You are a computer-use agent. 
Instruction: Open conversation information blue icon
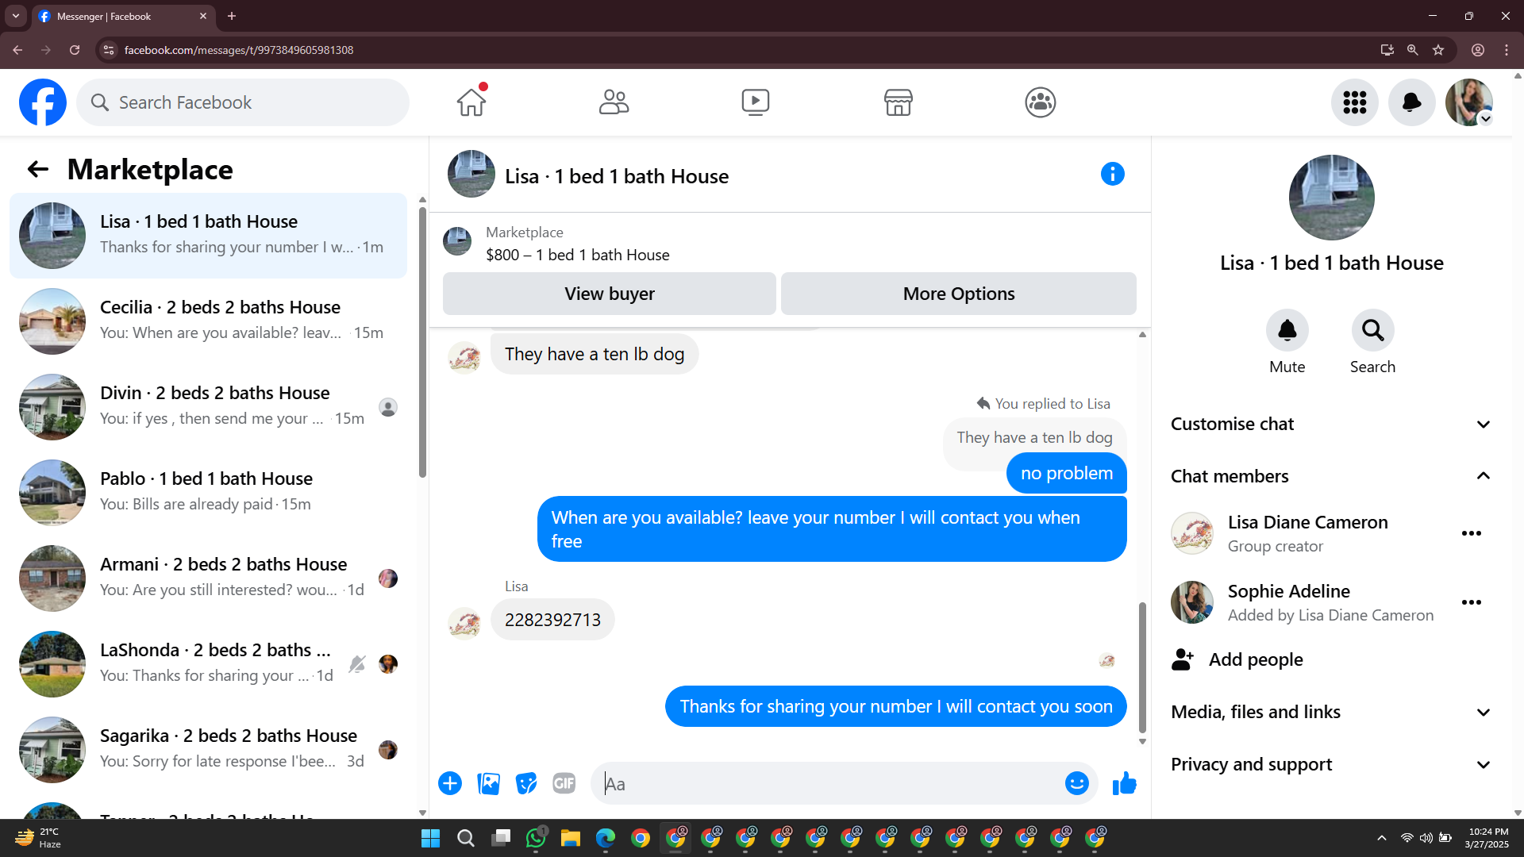[1112, 174]
